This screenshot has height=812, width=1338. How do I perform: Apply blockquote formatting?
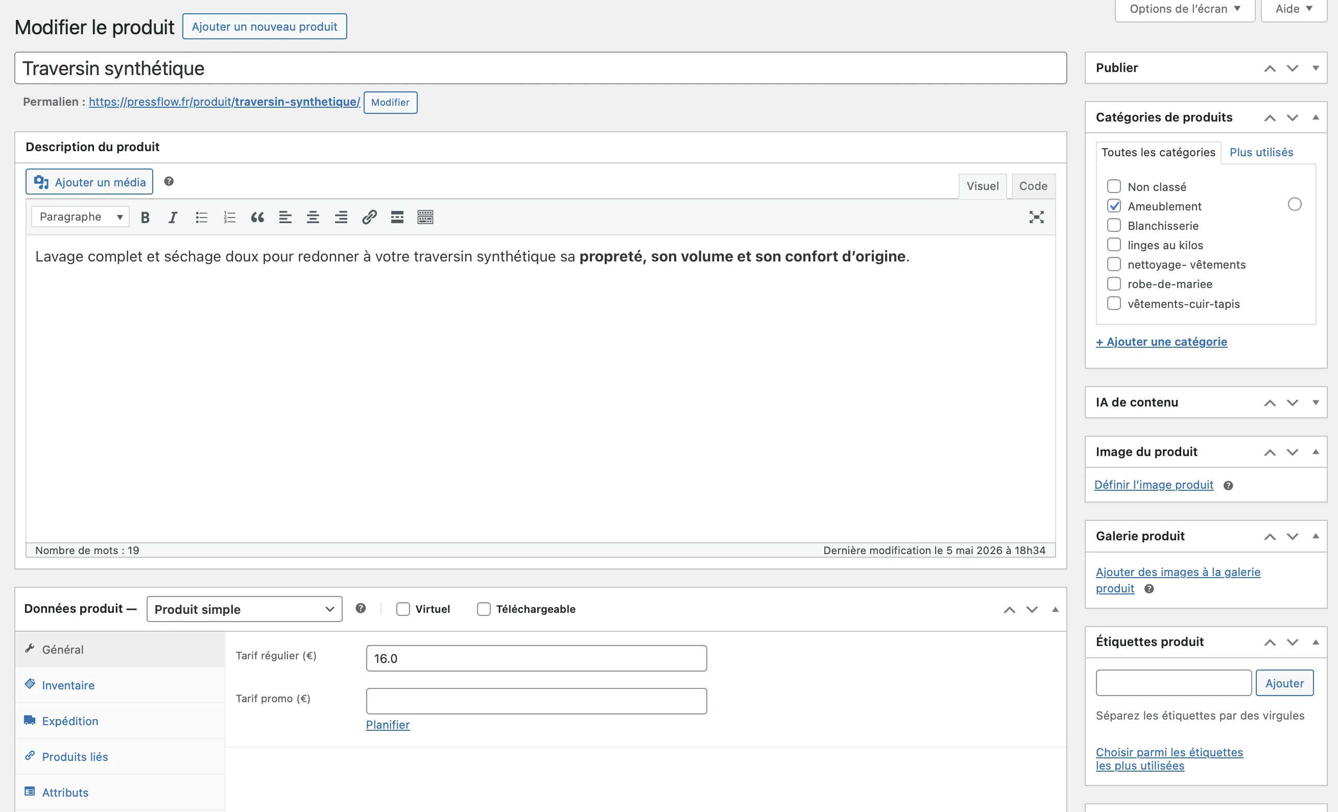click(257, 217)
